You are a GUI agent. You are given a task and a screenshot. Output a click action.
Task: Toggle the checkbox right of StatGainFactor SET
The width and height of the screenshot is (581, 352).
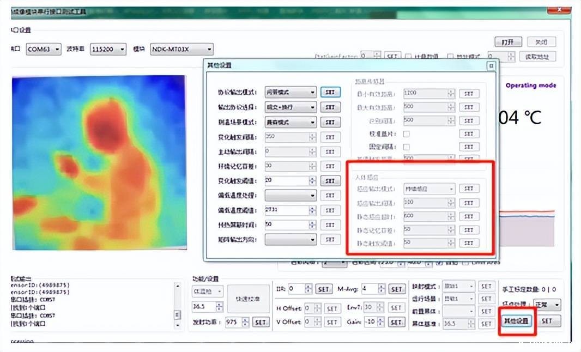[408, 56]
